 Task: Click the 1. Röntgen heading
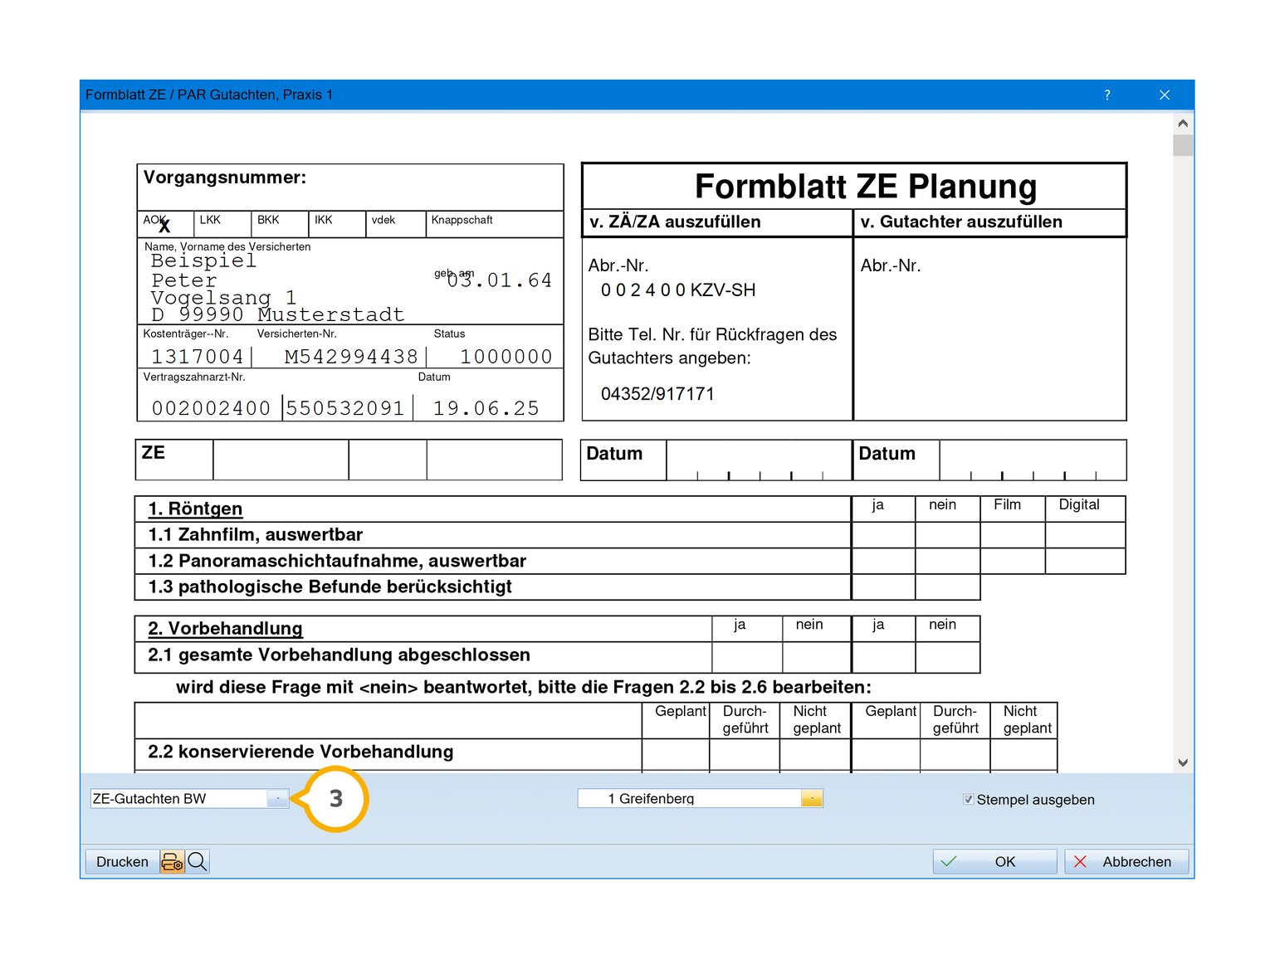tap(196, 509)
